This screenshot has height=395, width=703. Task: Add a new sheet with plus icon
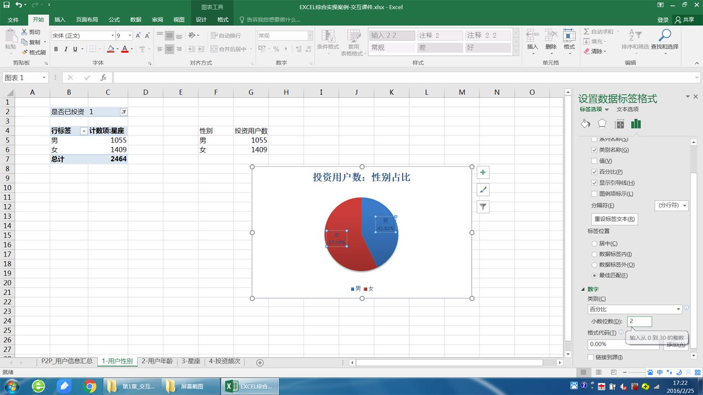[x=260, y=363]
